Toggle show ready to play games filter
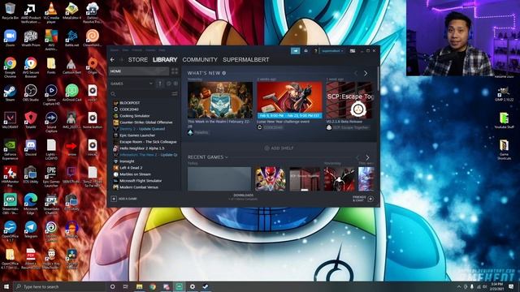This screenshot has height=292, width=520. [x=175, y=84]
